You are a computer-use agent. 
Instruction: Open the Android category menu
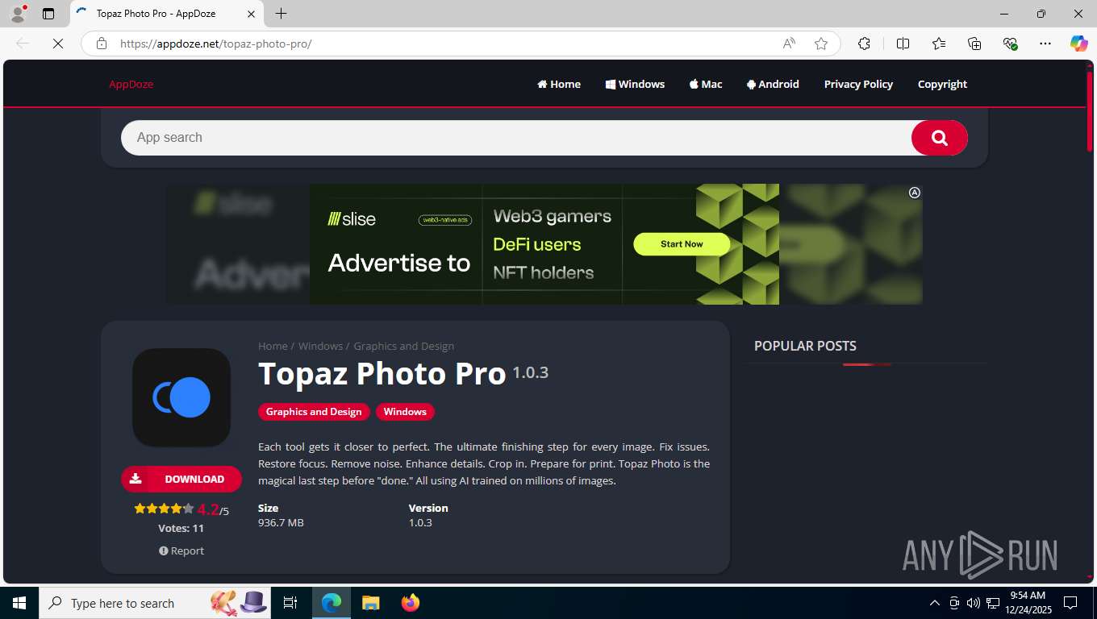click(773, 84)
